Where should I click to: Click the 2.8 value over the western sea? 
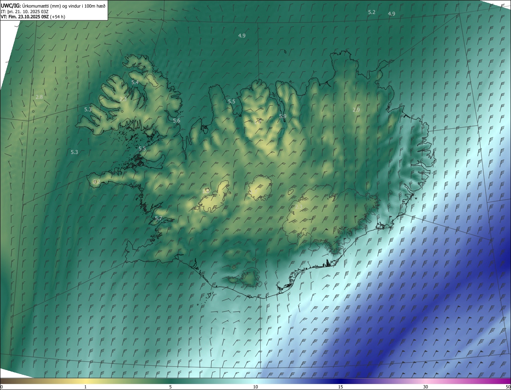point(39,97)
